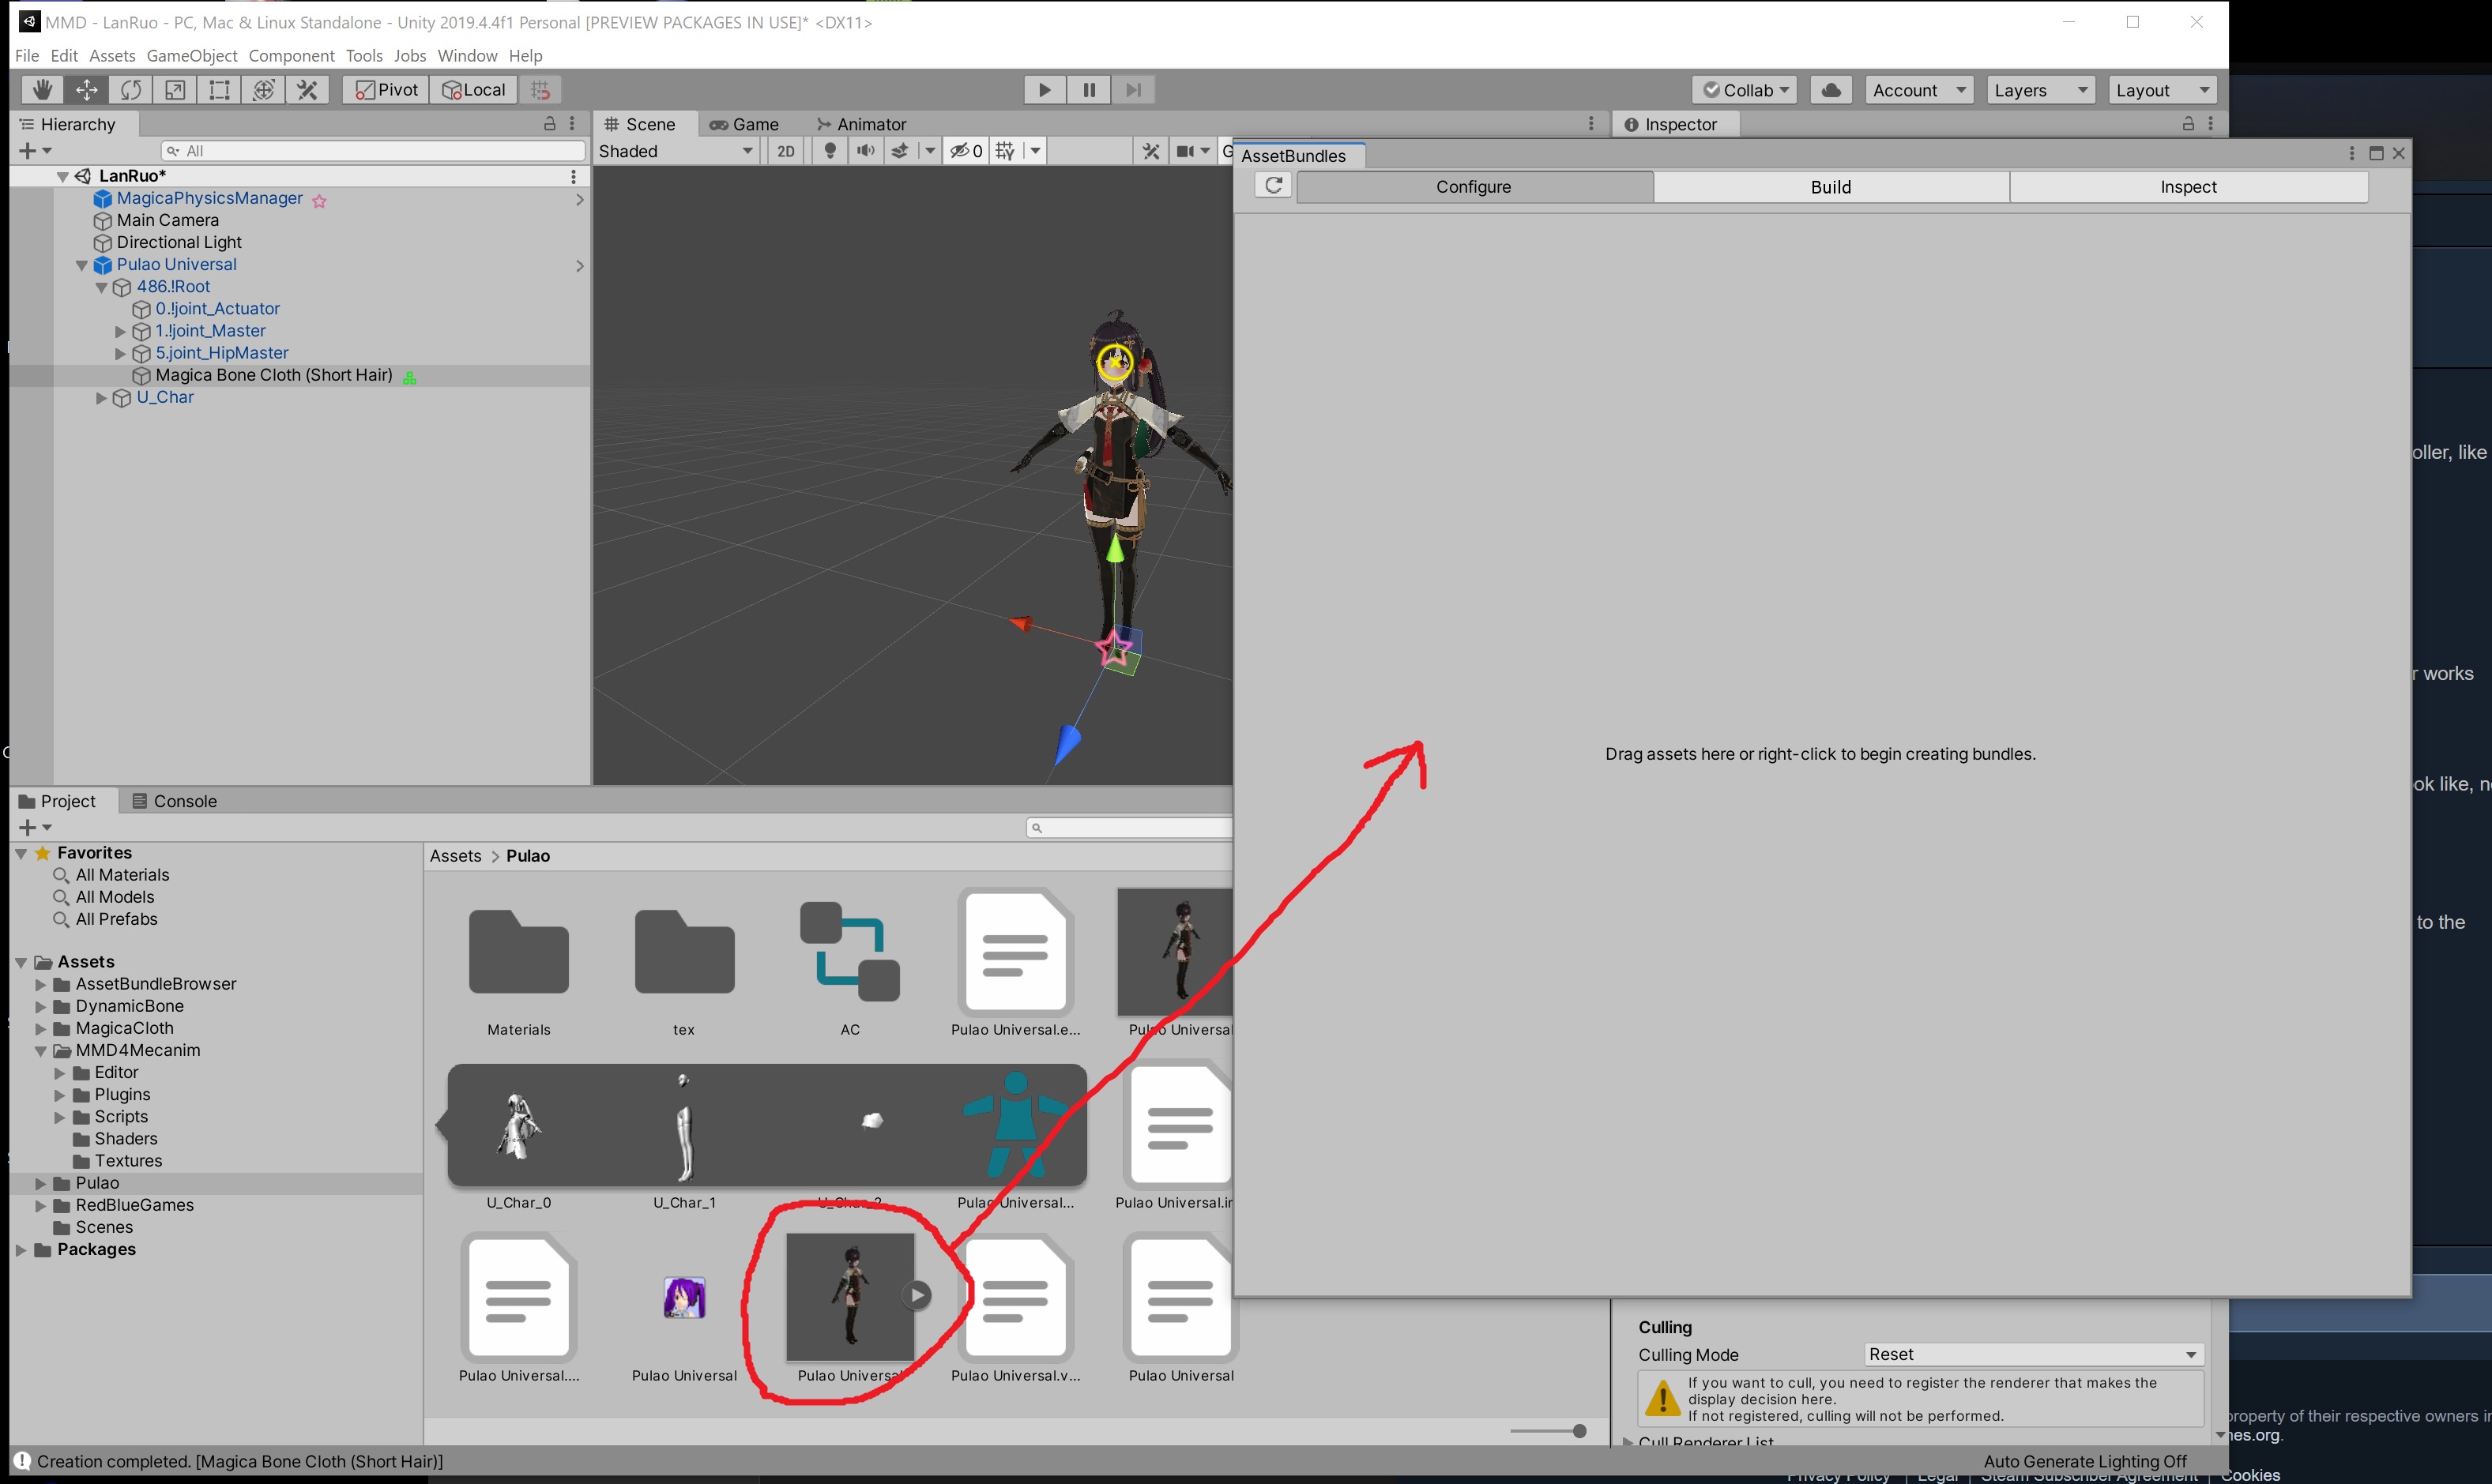Select the Hand tool in toolbar
The width and height of the screenshot is (2492, 1484).
pos(42,90)
